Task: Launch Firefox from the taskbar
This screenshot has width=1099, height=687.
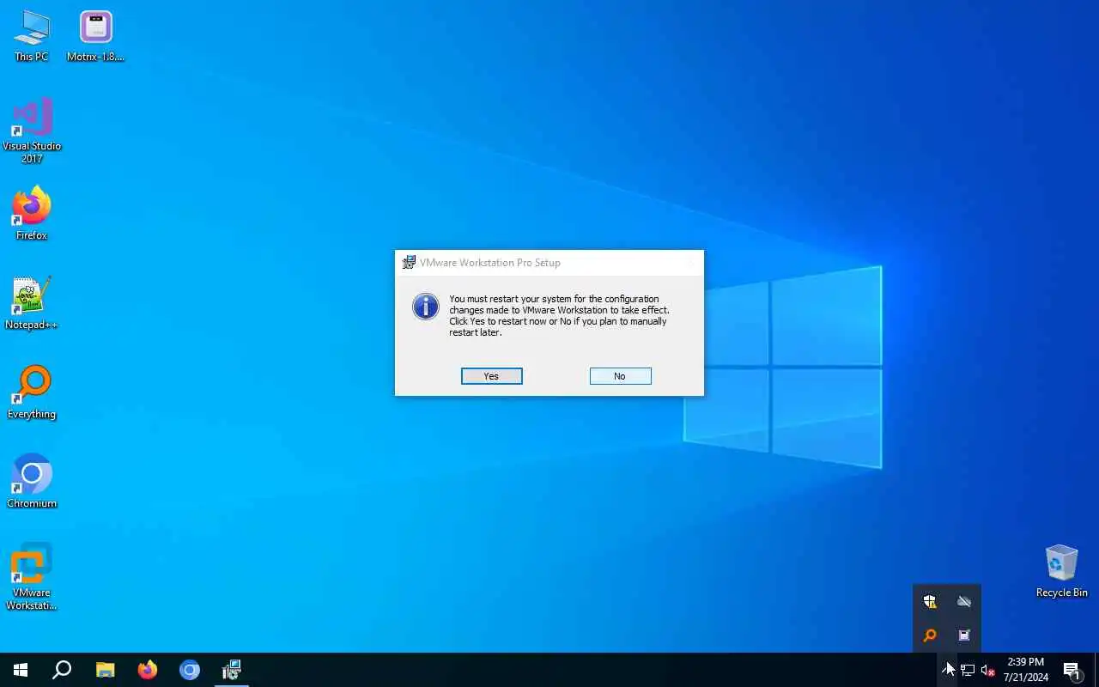Action: click(148, 670)
